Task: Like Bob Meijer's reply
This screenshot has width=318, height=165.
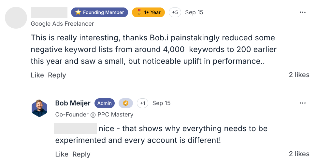Action: coord(62,154)
